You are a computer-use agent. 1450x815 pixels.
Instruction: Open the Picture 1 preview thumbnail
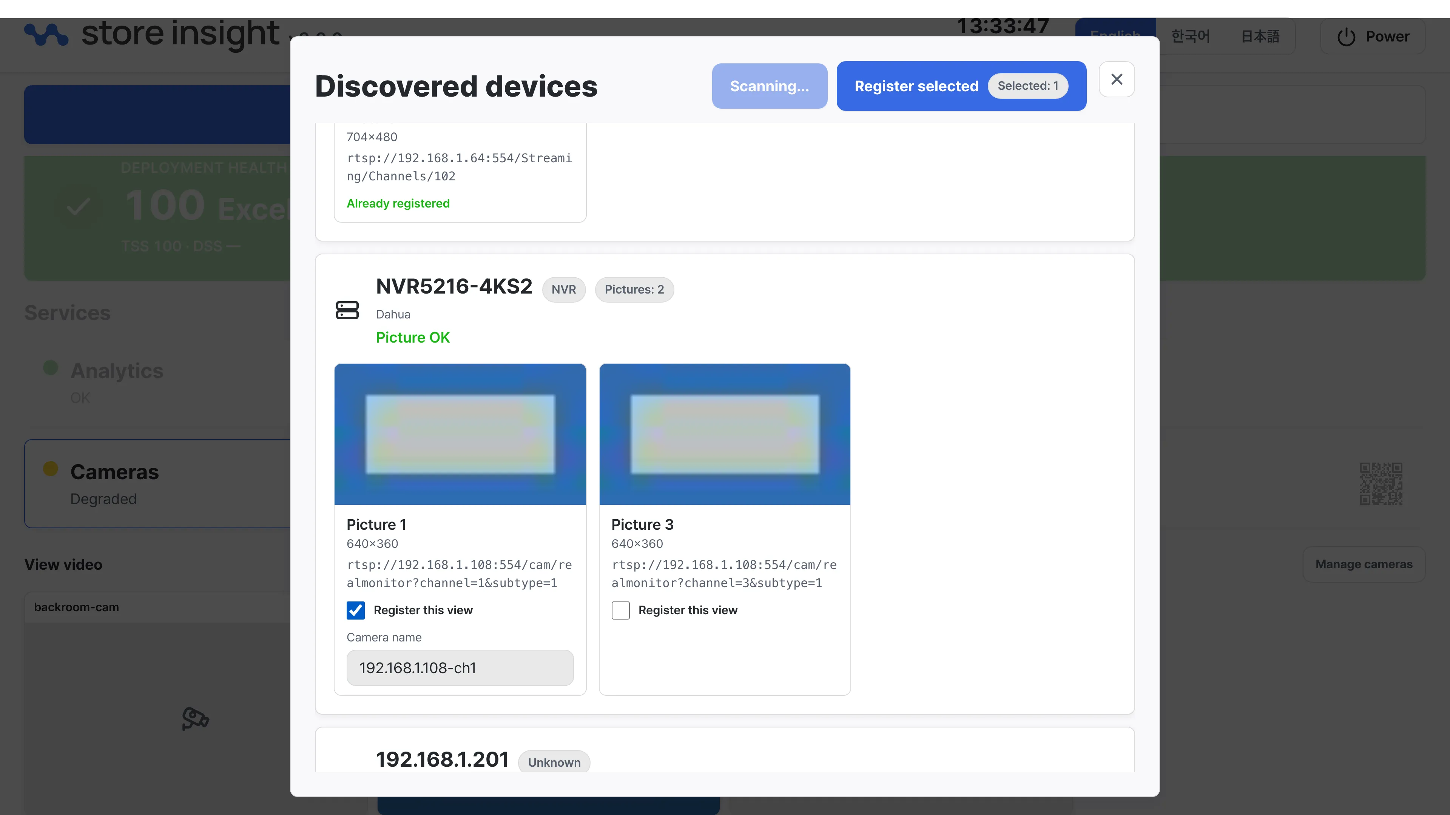[460, 434]
